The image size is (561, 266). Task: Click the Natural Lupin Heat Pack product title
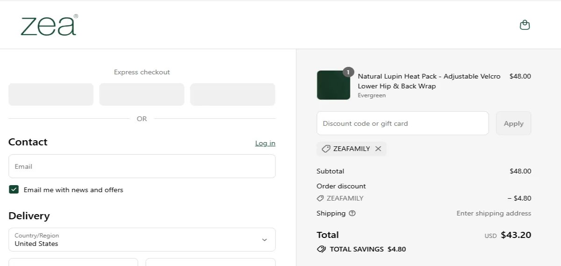point(429,81)
